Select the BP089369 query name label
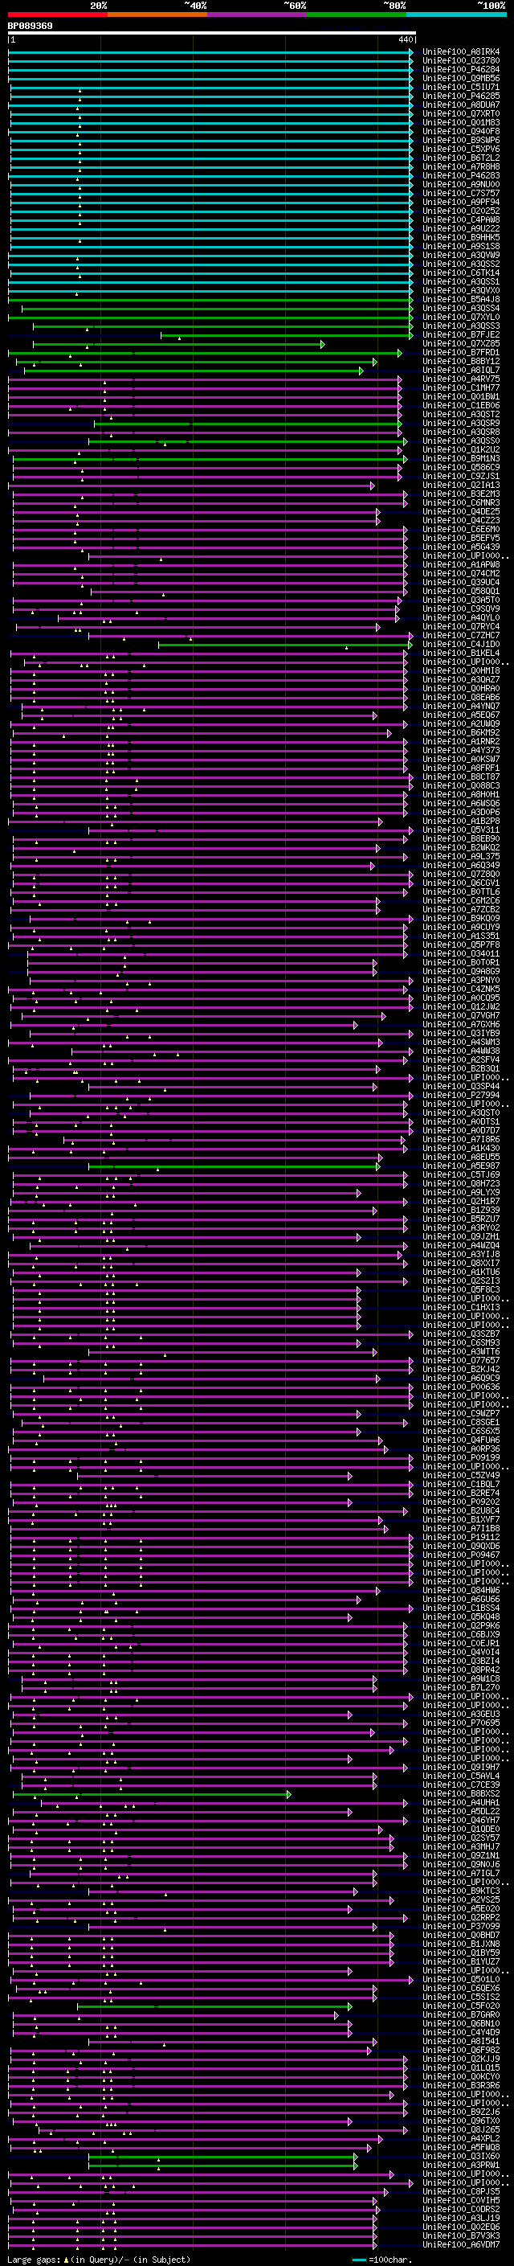Image resolution: width=514 pixels, height=2266 pixels. [30, 26]
